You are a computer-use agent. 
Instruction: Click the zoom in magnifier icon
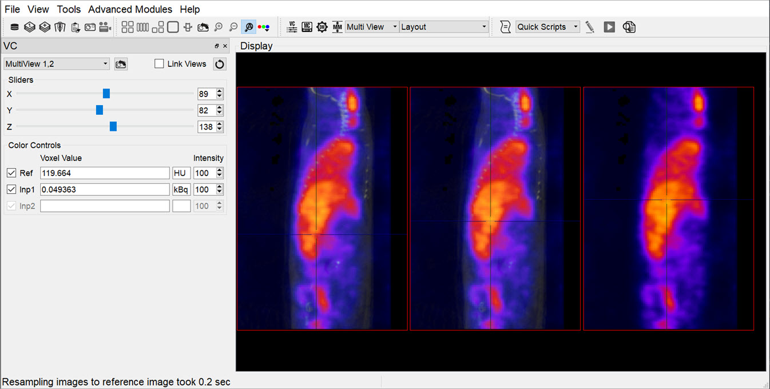[x=218, y=27]
